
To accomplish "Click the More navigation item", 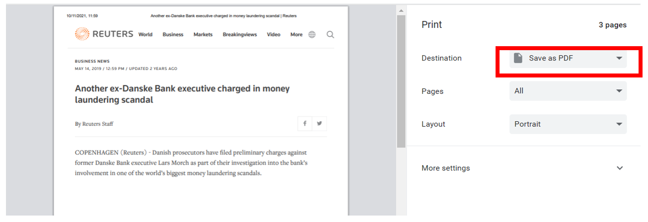I will [296, 35].
